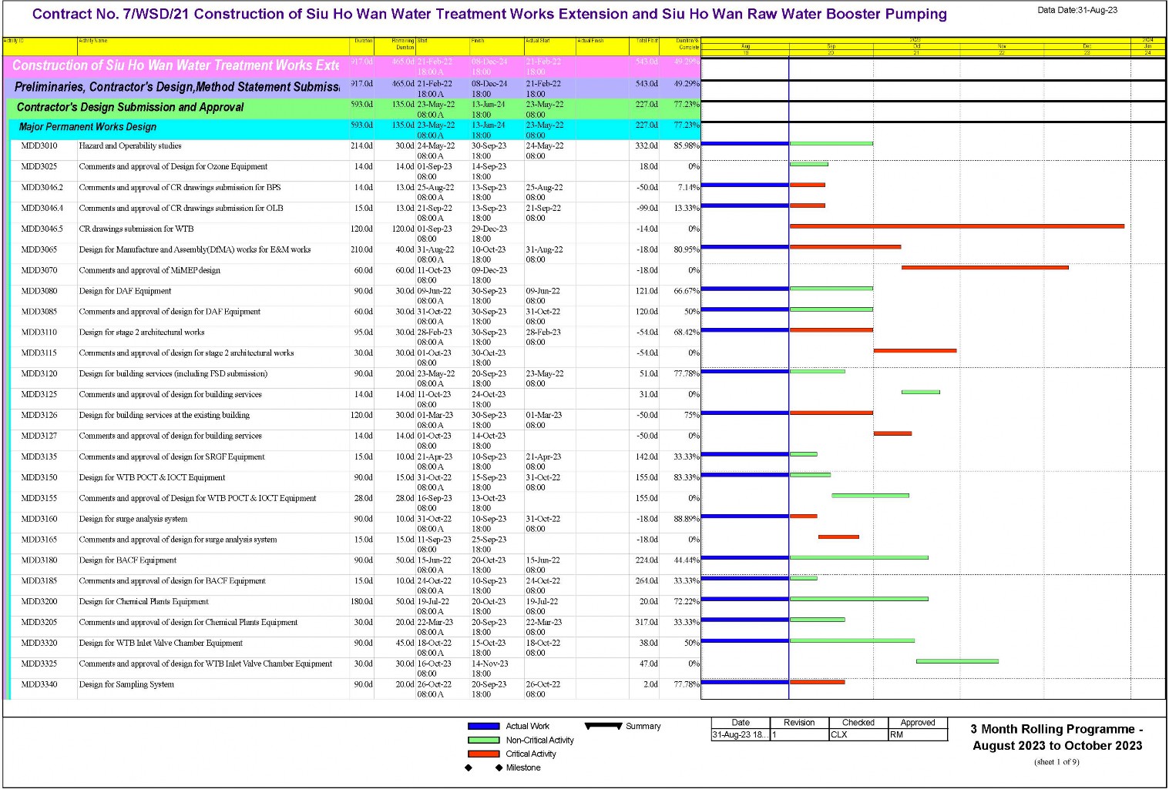The width and height of the screenshot is (1169, 789).
Task: Click the Actual Finish column header
Action: point(602,45)
